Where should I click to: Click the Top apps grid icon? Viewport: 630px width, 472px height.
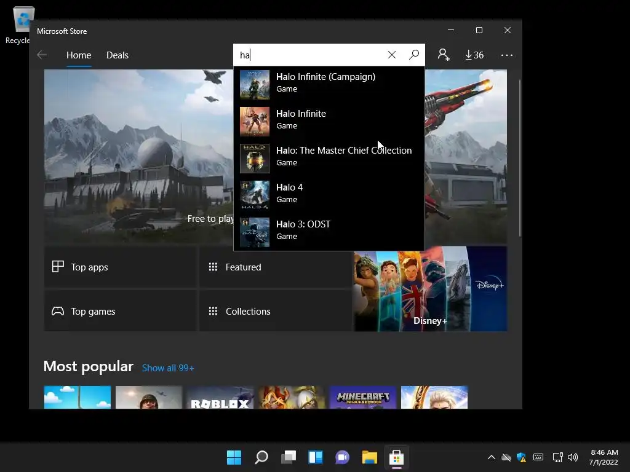click(x=58, y=267)
